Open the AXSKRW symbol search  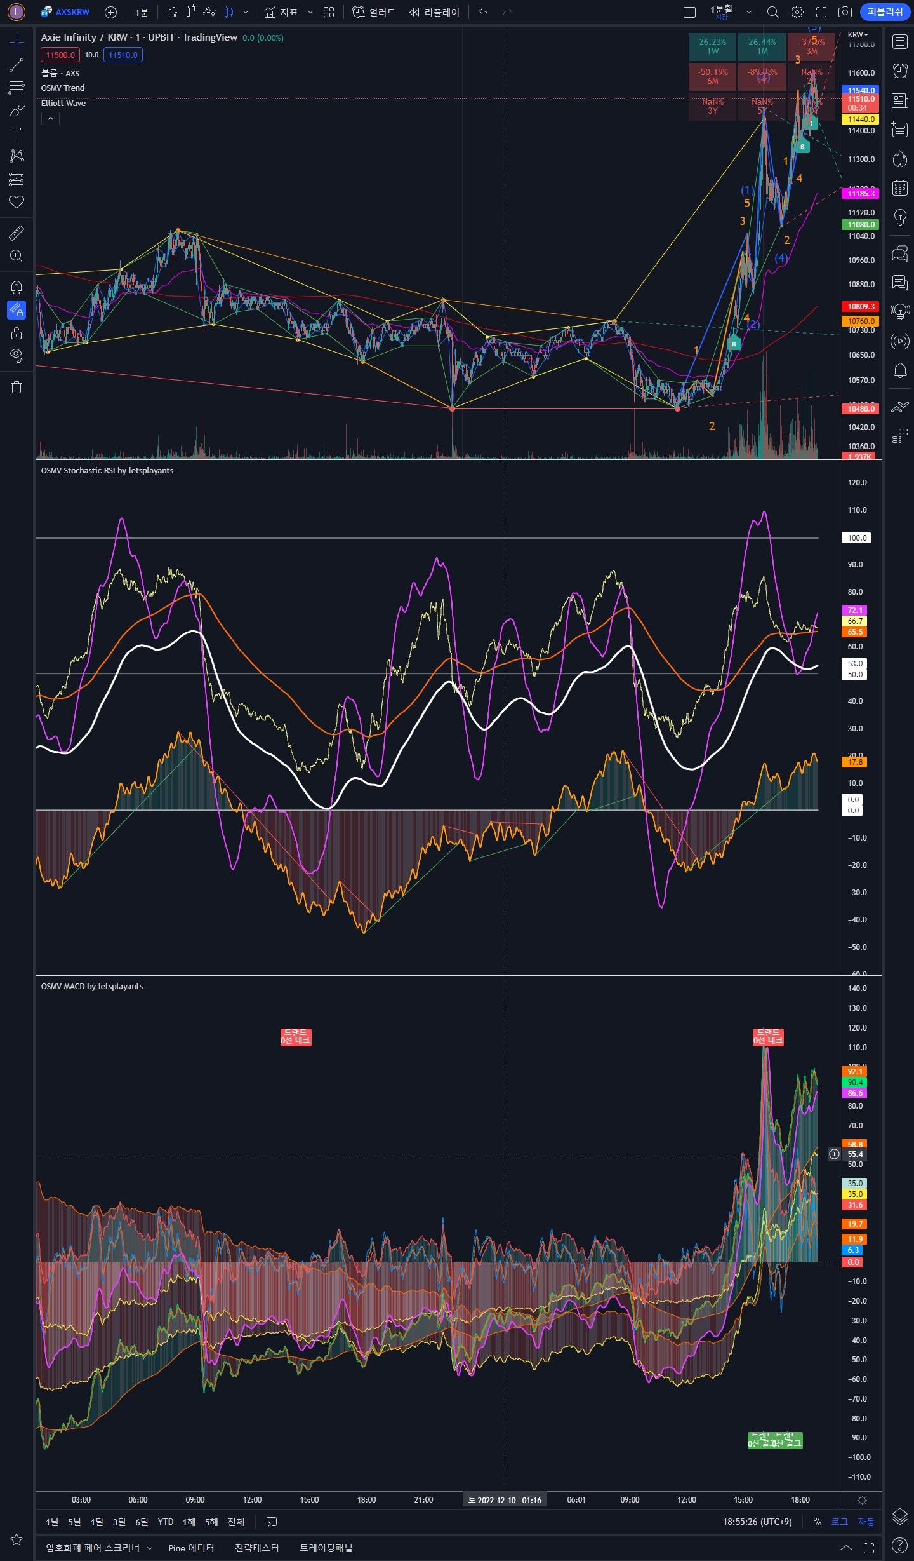pos(65,12)
